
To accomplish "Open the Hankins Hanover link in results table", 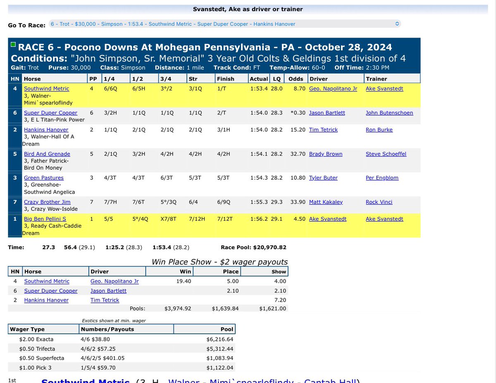I will coord(46,130).
